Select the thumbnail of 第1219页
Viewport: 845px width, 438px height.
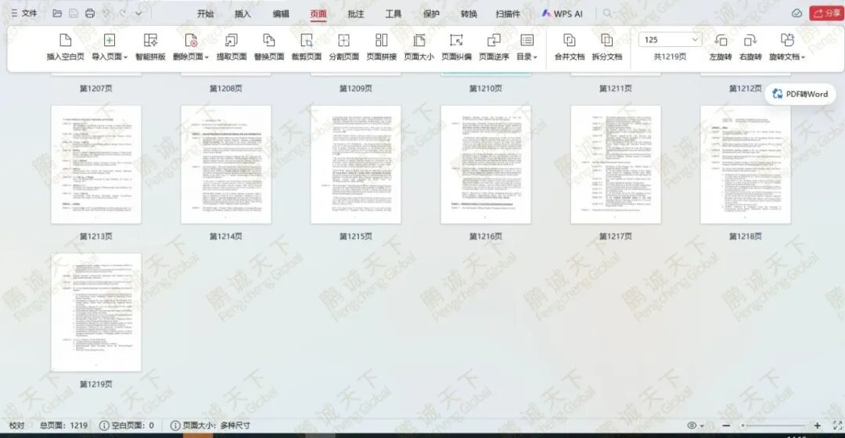[96, 313]
